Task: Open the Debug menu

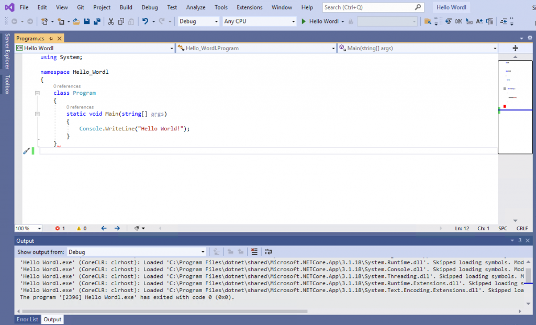Action: [x=150, y=7]
